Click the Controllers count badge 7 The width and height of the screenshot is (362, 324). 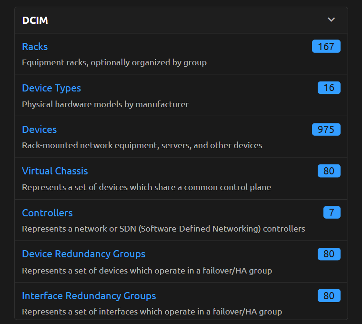pos(332,213)
